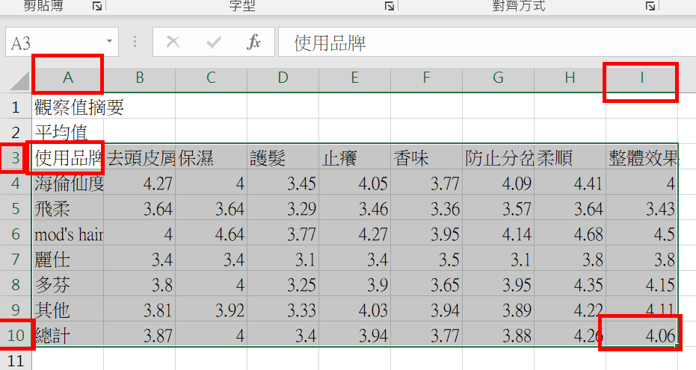Screen dimensions: 696x370
Task: Open the 剪貼簿 clipboard dialog launcher
Action: [x=97, y=6]
